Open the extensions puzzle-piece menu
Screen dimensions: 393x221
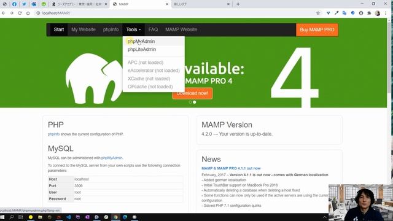click(x=369, y=13)
